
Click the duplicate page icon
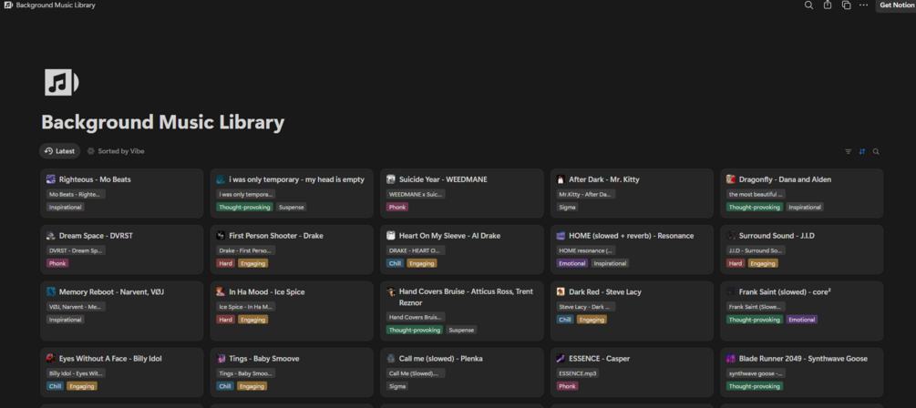coord(846,5)
